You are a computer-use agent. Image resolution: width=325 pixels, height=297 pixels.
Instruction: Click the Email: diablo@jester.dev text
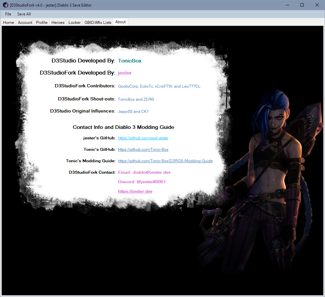tap(144, 172)
